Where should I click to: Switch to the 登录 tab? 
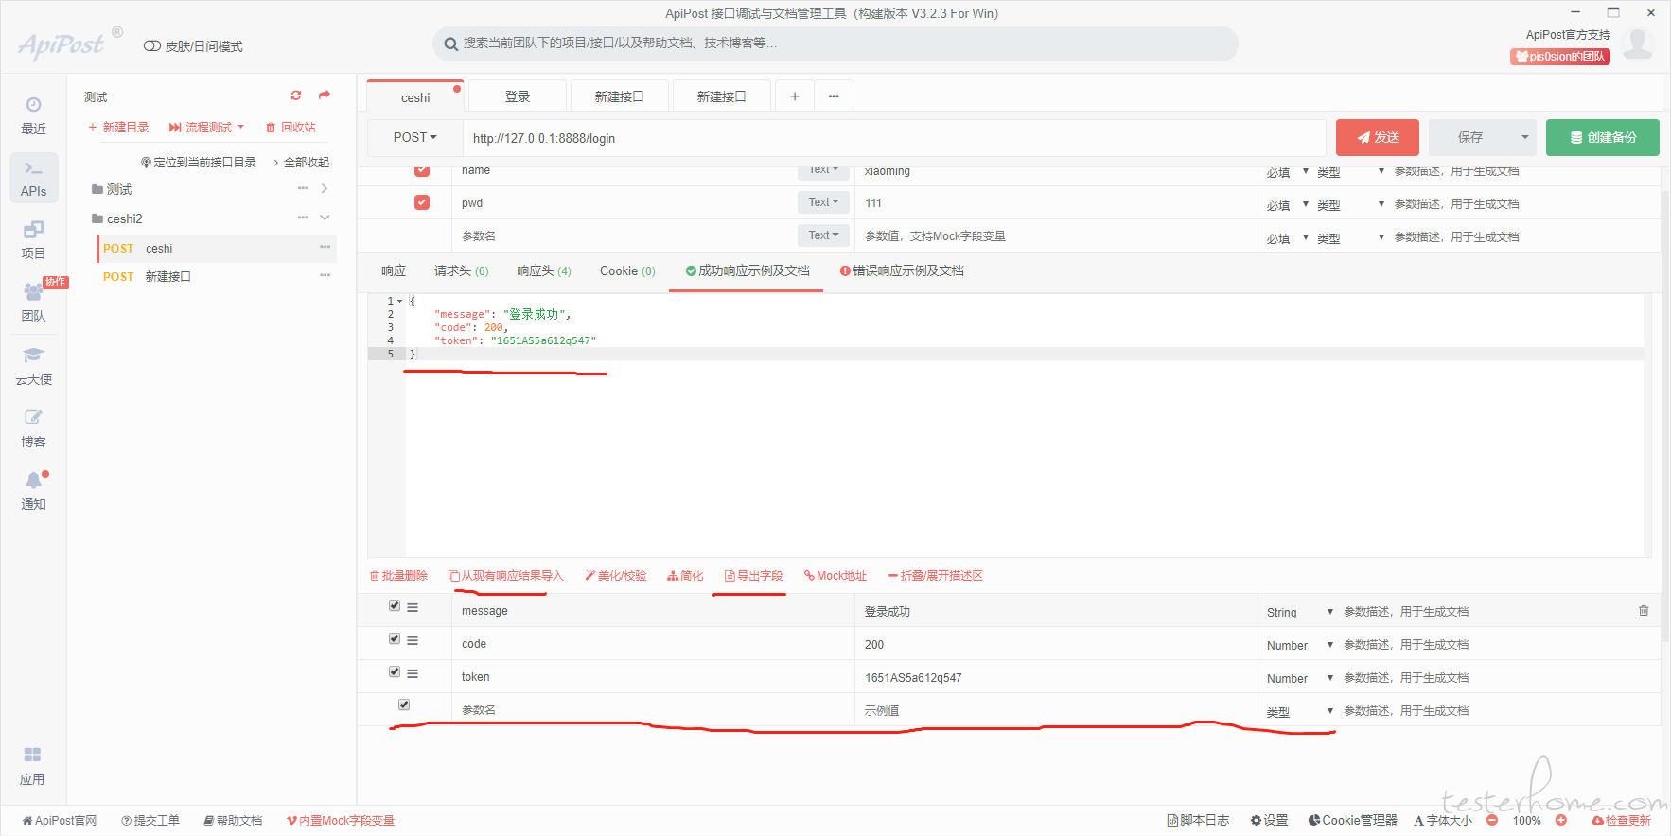[x=518, y=96]
